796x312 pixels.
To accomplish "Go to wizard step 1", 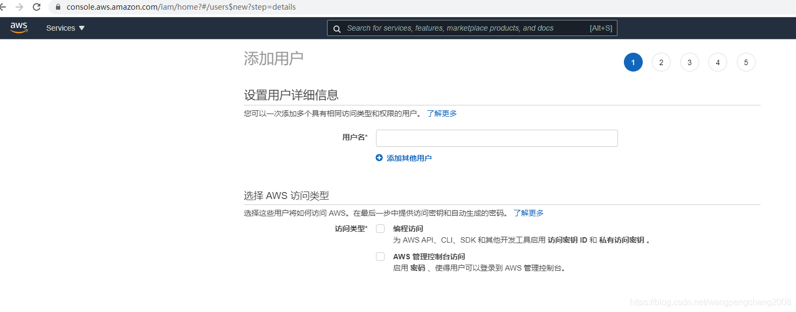I will [633, 62].
